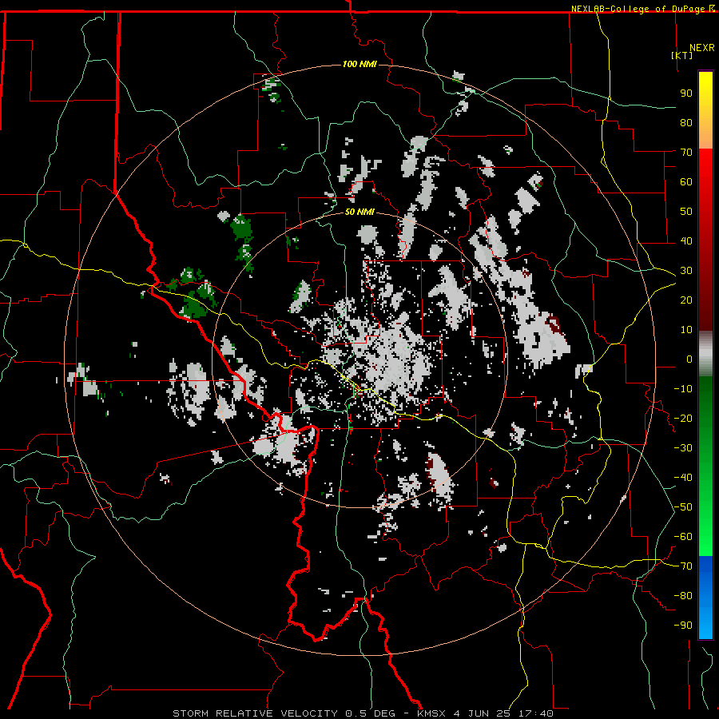Viewport: 719px width, 719px height.
Task: Click the positive 70 value on the velocity scale
Action: pyautogui.click(x=686, y=153)
